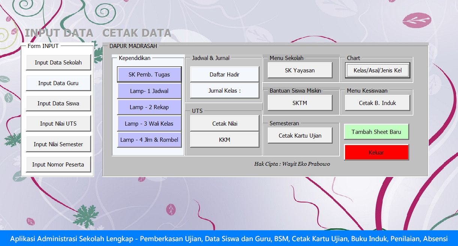Print scores with Cetak Nilai
Image resolution: width=458 pixels, height=246 pixels.
[225, 123]
